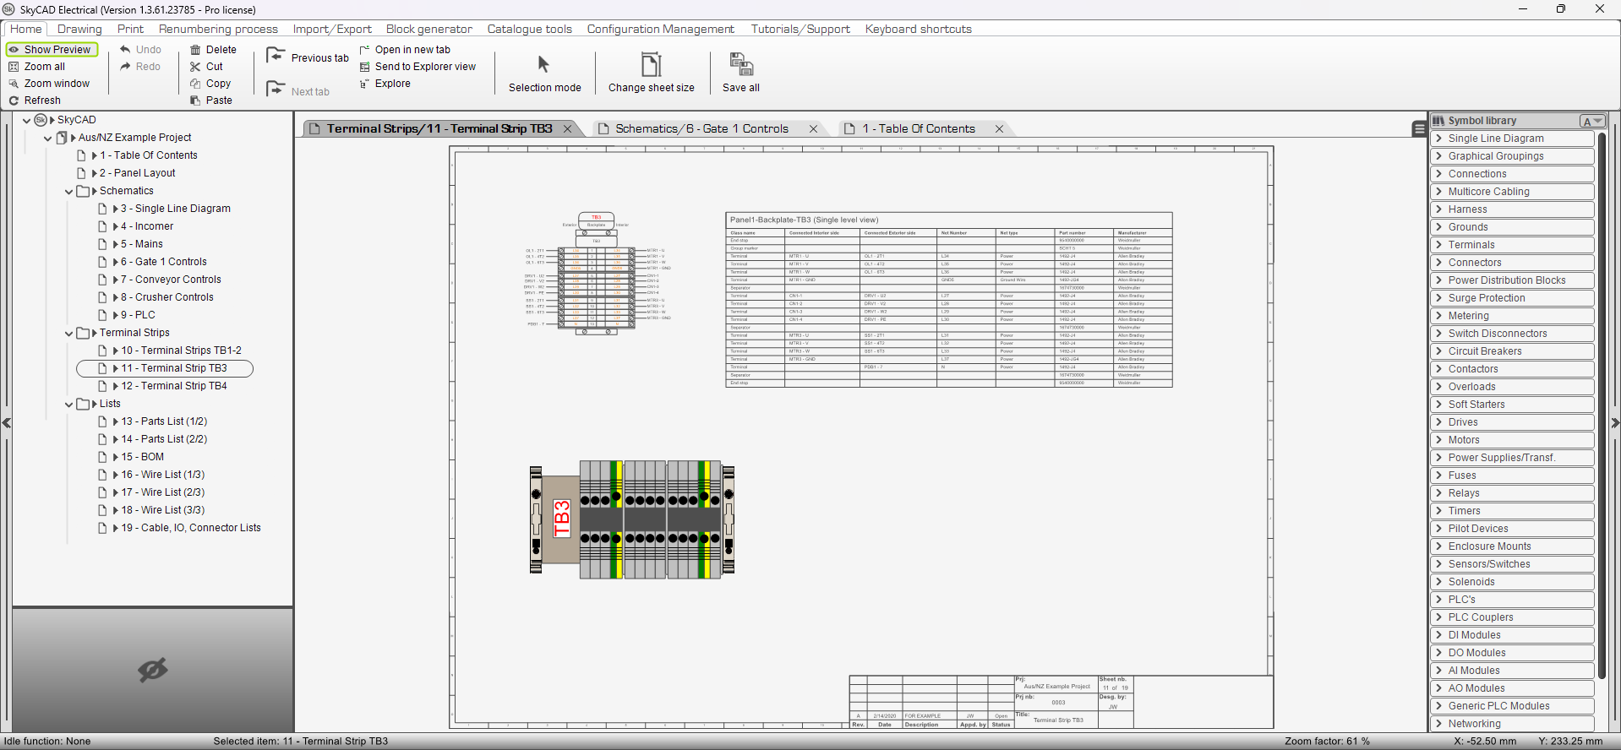Screen dimensions: 1621x750
Task: Click the Refresh icon
Action: 14,101
